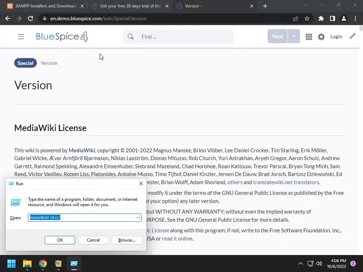Click the taskbar icon to the right of Chrome
Viewport: 363px width, 272px height.
58,263
